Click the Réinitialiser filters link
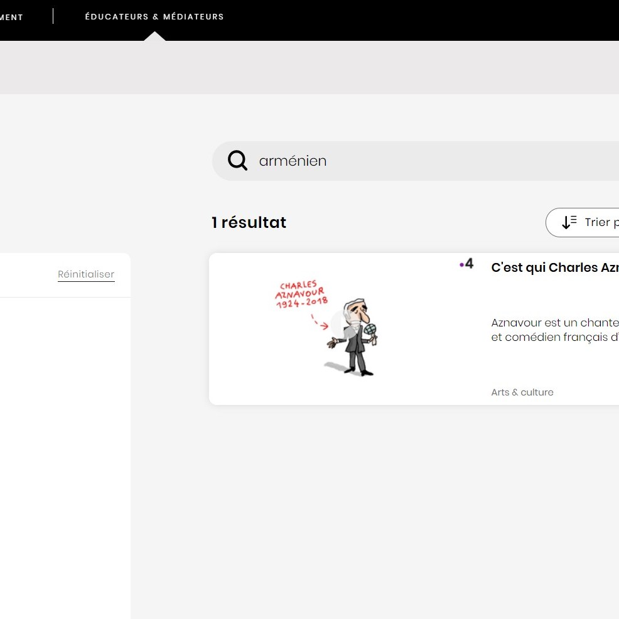Screen dimensions: 619x619 click(86, 274)
